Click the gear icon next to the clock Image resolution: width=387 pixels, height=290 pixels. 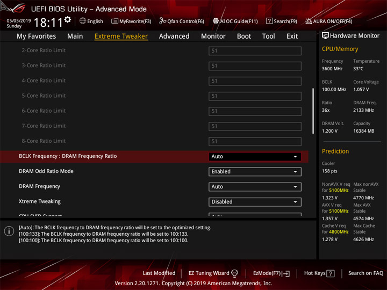68,19
